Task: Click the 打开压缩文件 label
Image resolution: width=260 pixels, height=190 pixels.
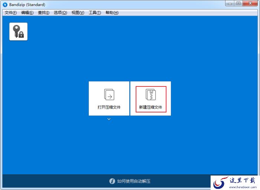Action: coord(109,107)
